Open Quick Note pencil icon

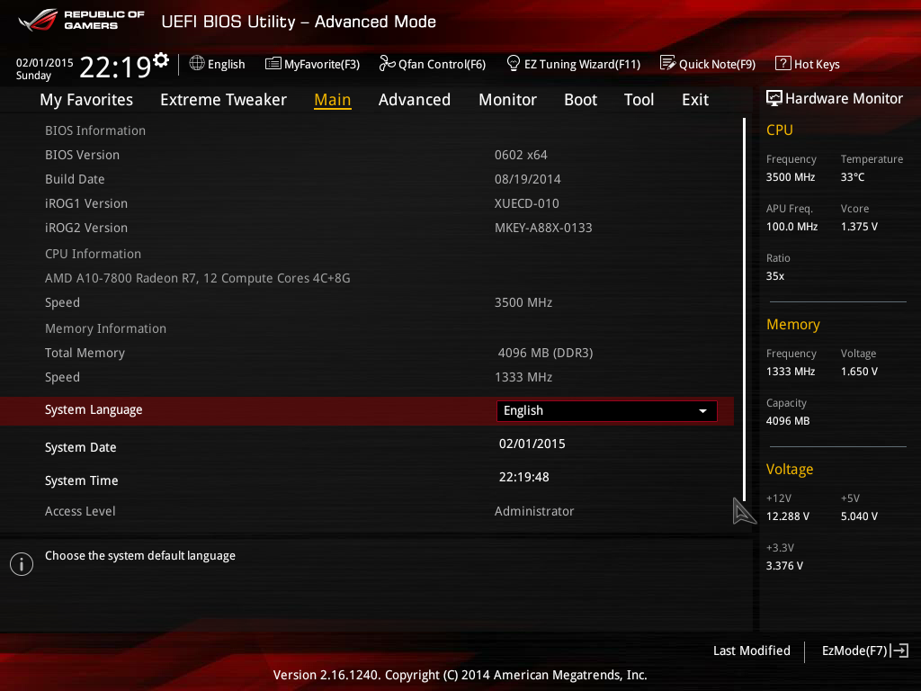(x=667, y=63)
